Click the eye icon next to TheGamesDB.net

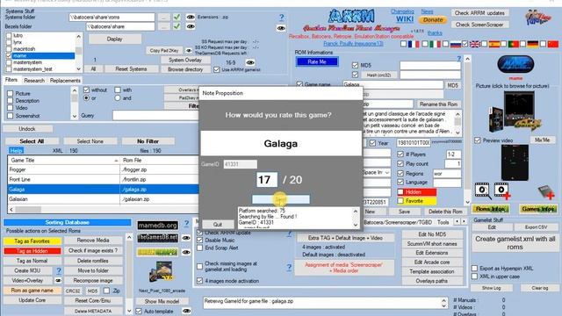click(x=186, y=238)
